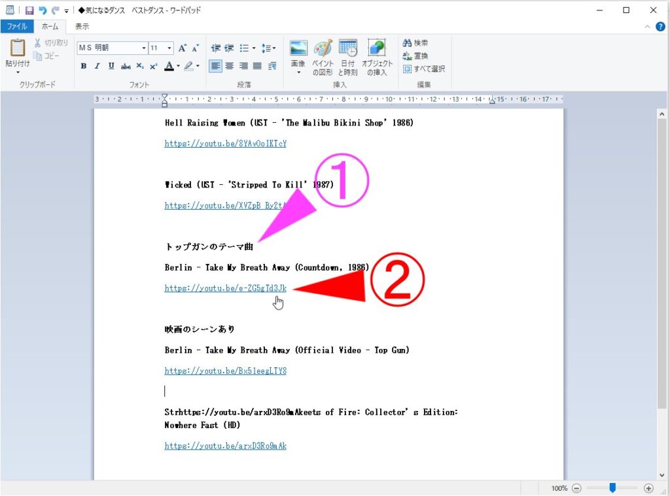Undo the last action

coord(43,10)
